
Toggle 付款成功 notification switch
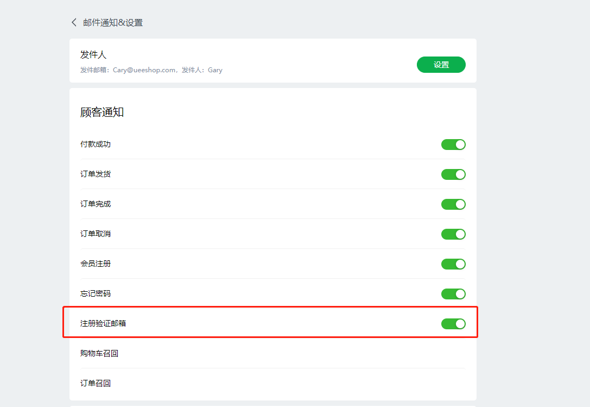[x=453, y=145]
